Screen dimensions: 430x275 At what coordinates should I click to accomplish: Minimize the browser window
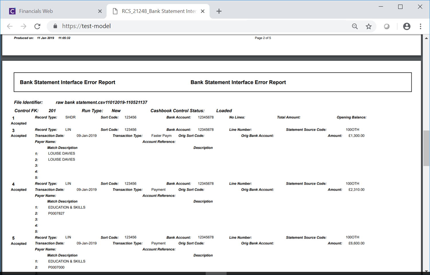(x=381, y=7)
